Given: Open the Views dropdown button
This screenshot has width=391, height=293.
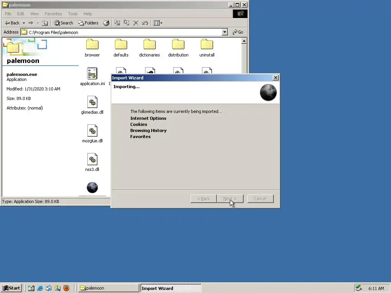Looking at the screenshot, I should pos(158,23).
